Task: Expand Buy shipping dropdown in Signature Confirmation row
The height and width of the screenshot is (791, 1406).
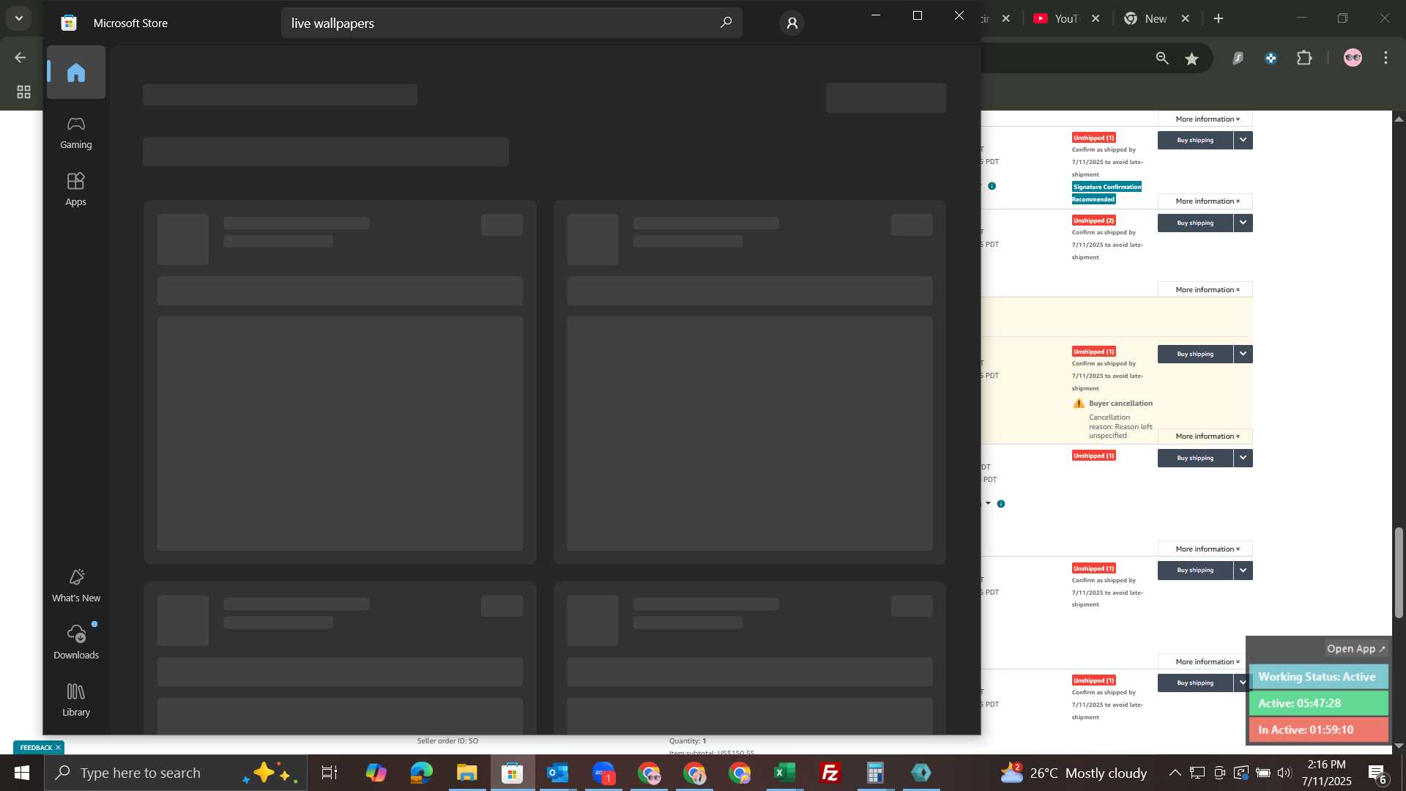Action: 1243,140
